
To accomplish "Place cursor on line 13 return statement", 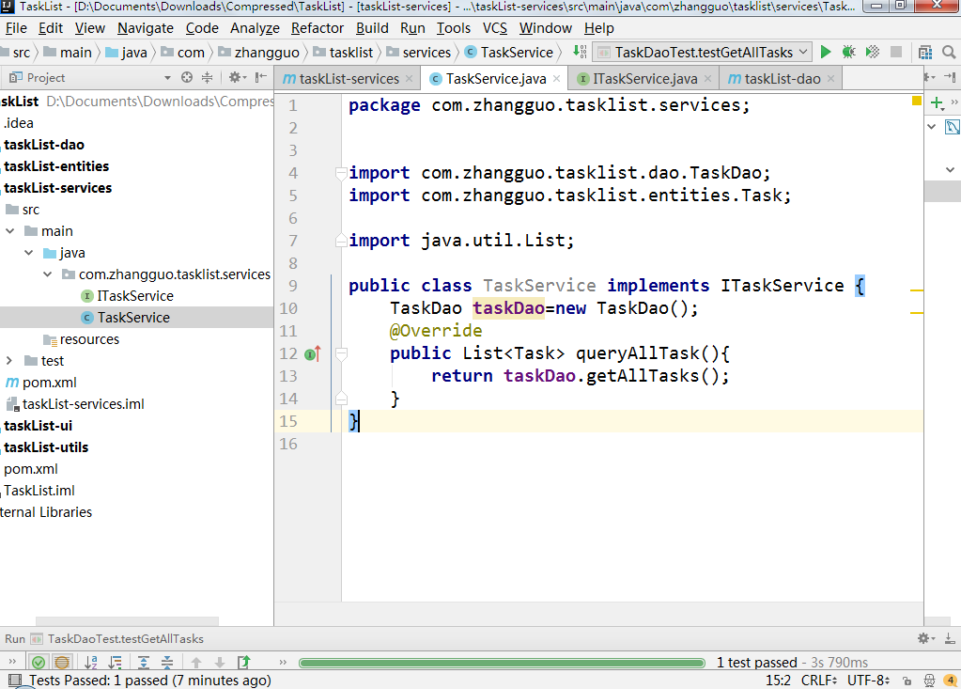I will [580, 376].
